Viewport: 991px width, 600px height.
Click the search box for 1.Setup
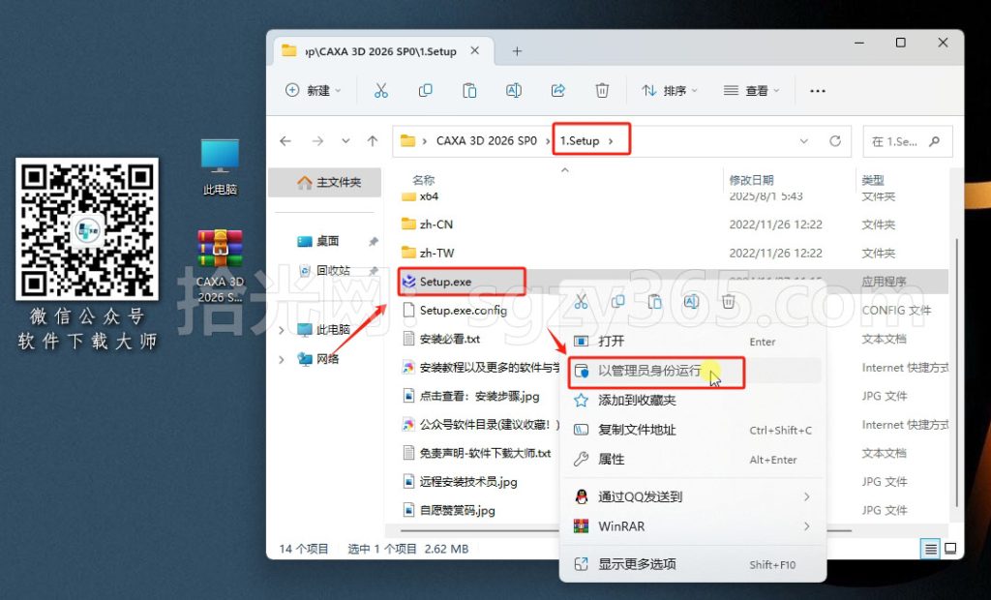point(907,141)
